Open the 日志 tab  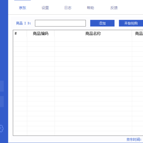(68, 8)
